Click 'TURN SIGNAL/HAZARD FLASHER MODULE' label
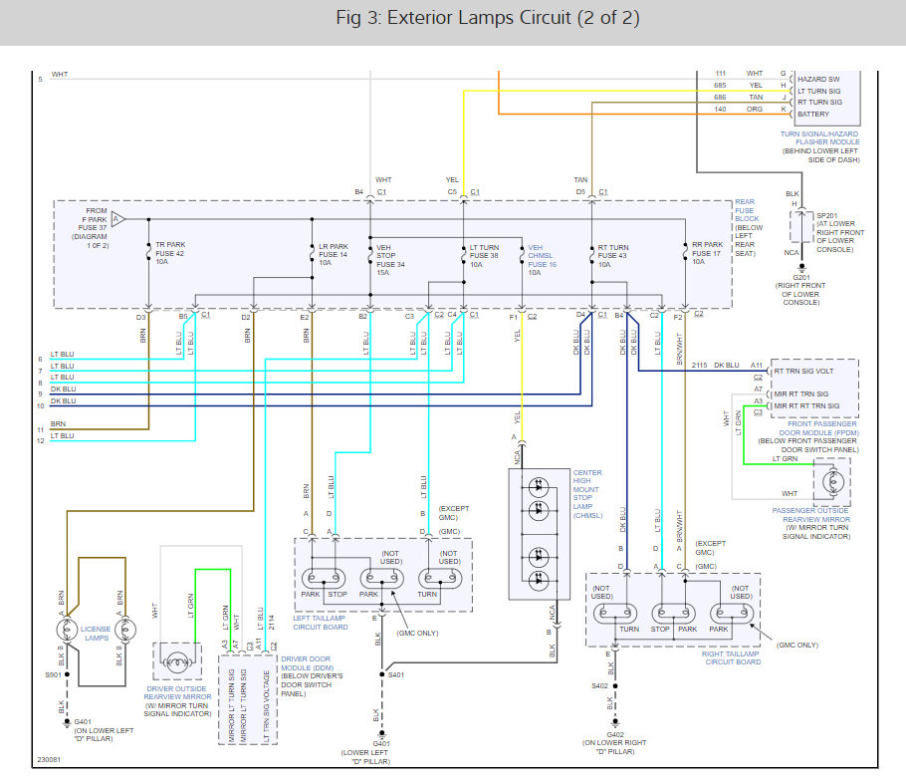Viewport: 906px width, 783px height. coord(820,137)
